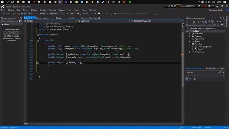Click the Михайлов Юрий account name
The image size is (229, 129).
click(x=215, y=10)
